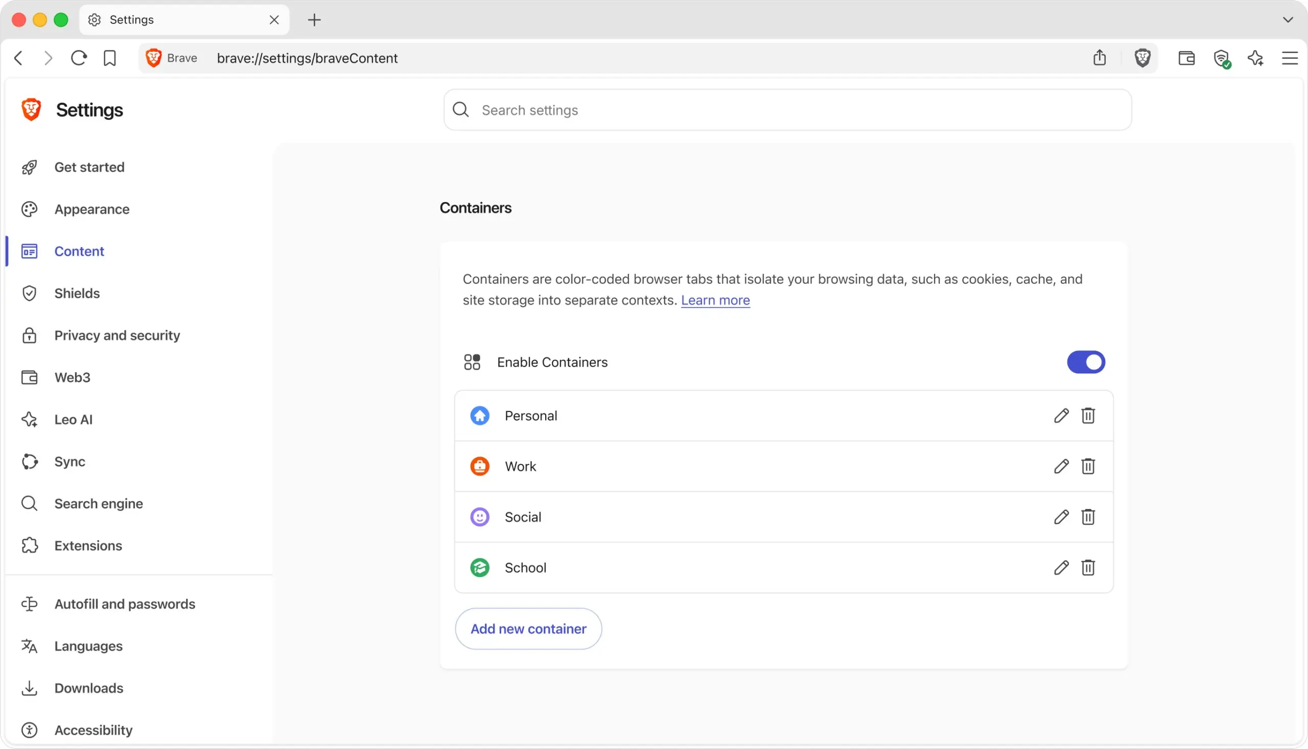The image size is (1308, 749).
Task: Bookmark this page icon
Action: click(x=110, y=58)
